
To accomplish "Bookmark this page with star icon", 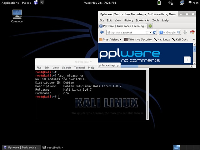I will coord(147,32).
